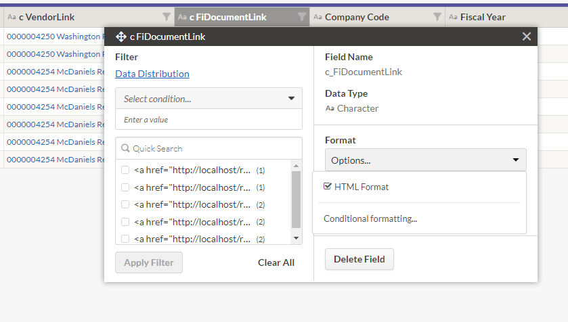Click Clear All to reset filters
The height and width of the screenshot is (322, 568).
pyautogui.click(x=276, y=262)
